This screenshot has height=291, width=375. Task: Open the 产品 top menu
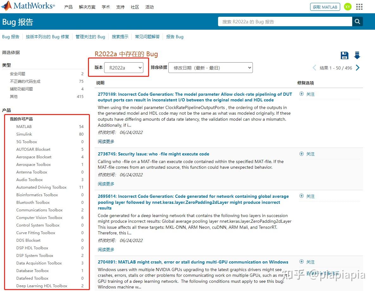coord(68,7)
